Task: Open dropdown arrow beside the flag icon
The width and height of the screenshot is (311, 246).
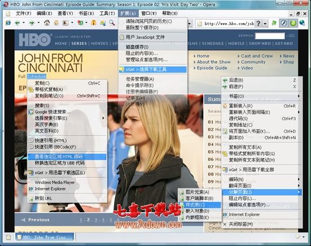Action: [86, 23]
